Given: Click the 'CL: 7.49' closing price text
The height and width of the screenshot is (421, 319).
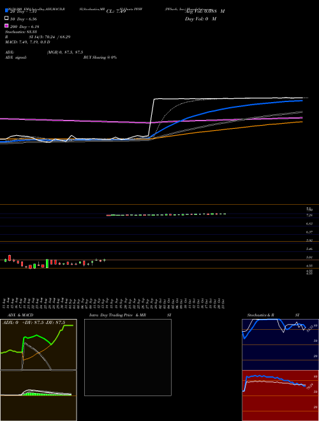Looking at the screenshot, I should (x=116, y=11).
